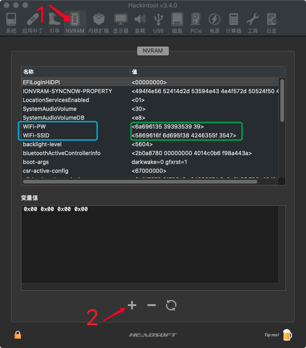Refresh the NVRAM variable list
The image size is (306, 348).
pos(171,305)
